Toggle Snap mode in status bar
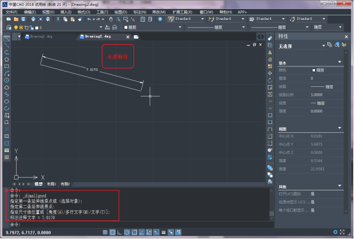 click(105, 232)
